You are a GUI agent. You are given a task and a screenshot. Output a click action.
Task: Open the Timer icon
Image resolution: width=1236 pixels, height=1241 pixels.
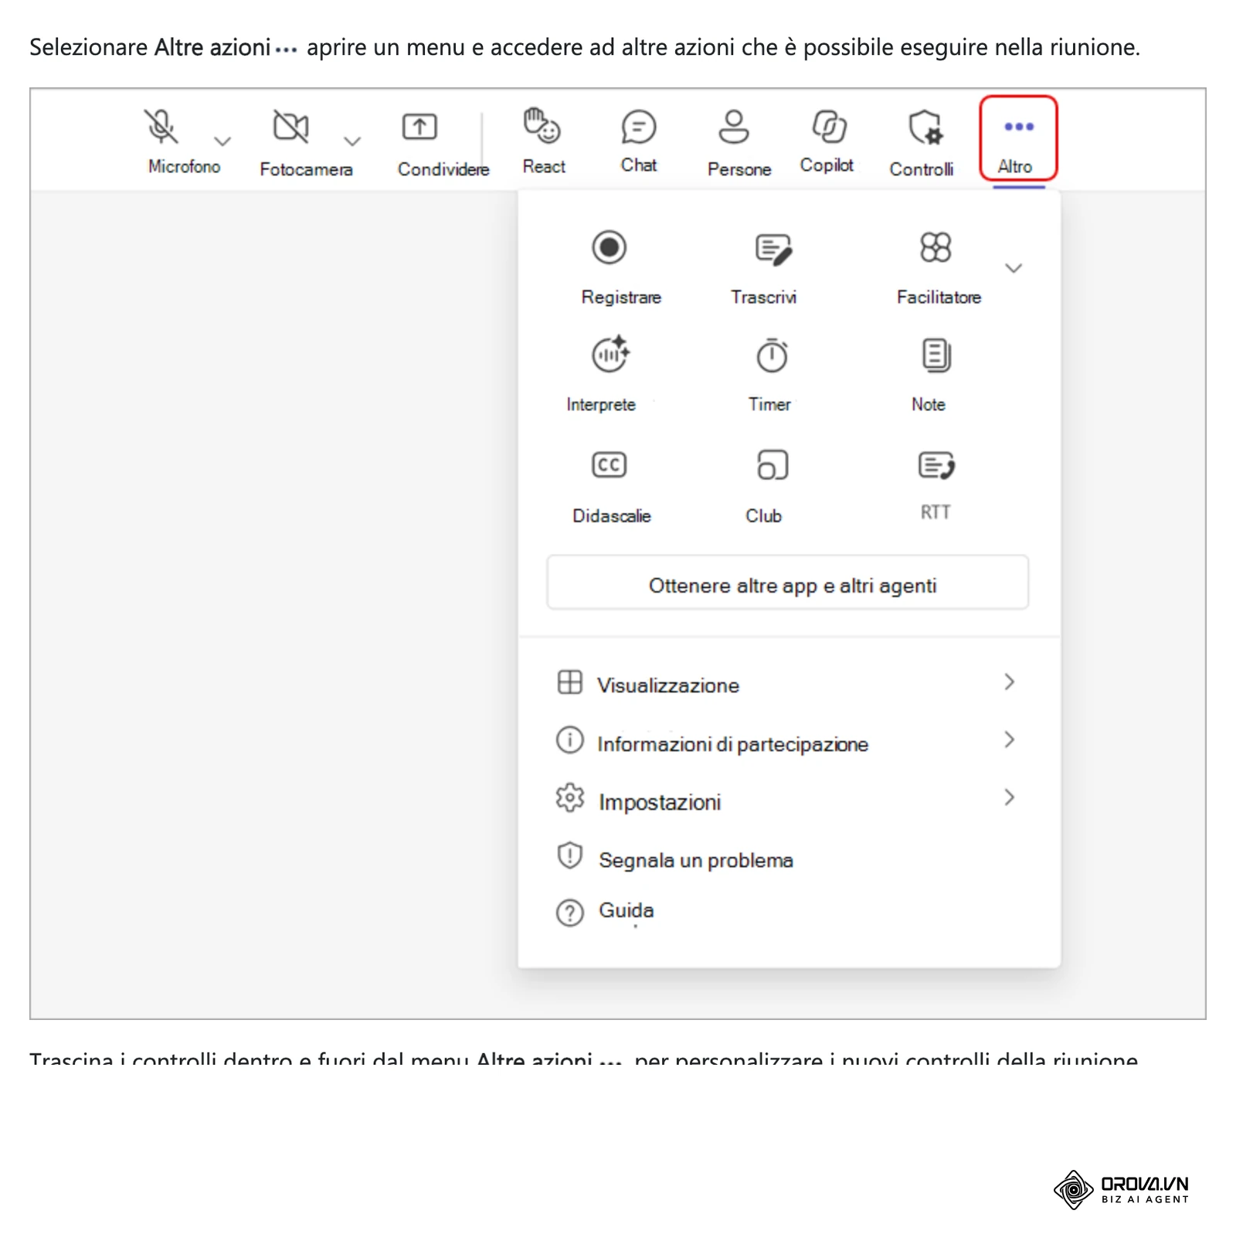pyautogui.click(x=772, y=355)
